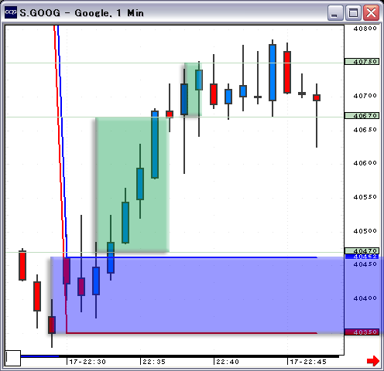
Task: Click the red arrow at bottom right
Action: [373, 361]
